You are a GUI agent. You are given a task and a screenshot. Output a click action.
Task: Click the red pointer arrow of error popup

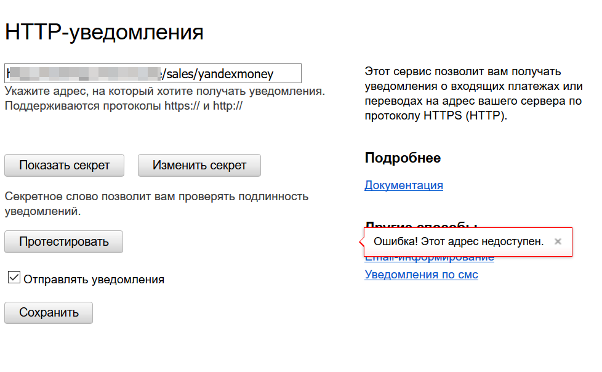pyautogui.click(x=361, y=241)
